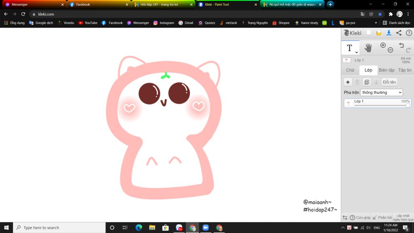Share the image using the share icon
This screenshot has height=233, width=414.
[399, 33]
